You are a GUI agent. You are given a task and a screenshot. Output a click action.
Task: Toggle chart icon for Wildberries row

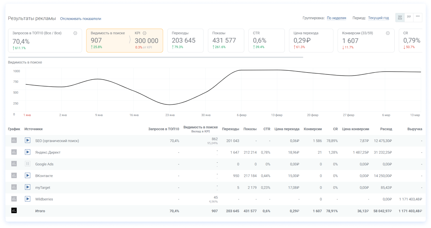14,199
